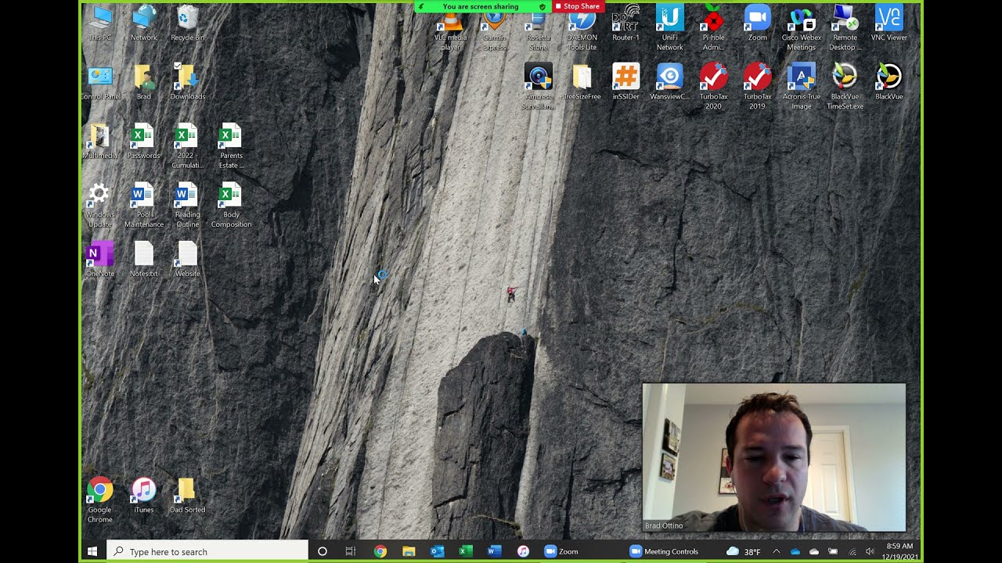
Task: Select the Notes.txt file
Action: click(143, 260)
